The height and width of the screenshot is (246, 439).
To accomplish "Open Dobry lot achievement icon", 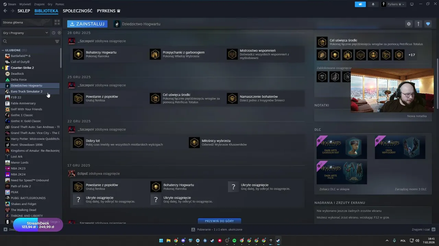I will 78,142.
